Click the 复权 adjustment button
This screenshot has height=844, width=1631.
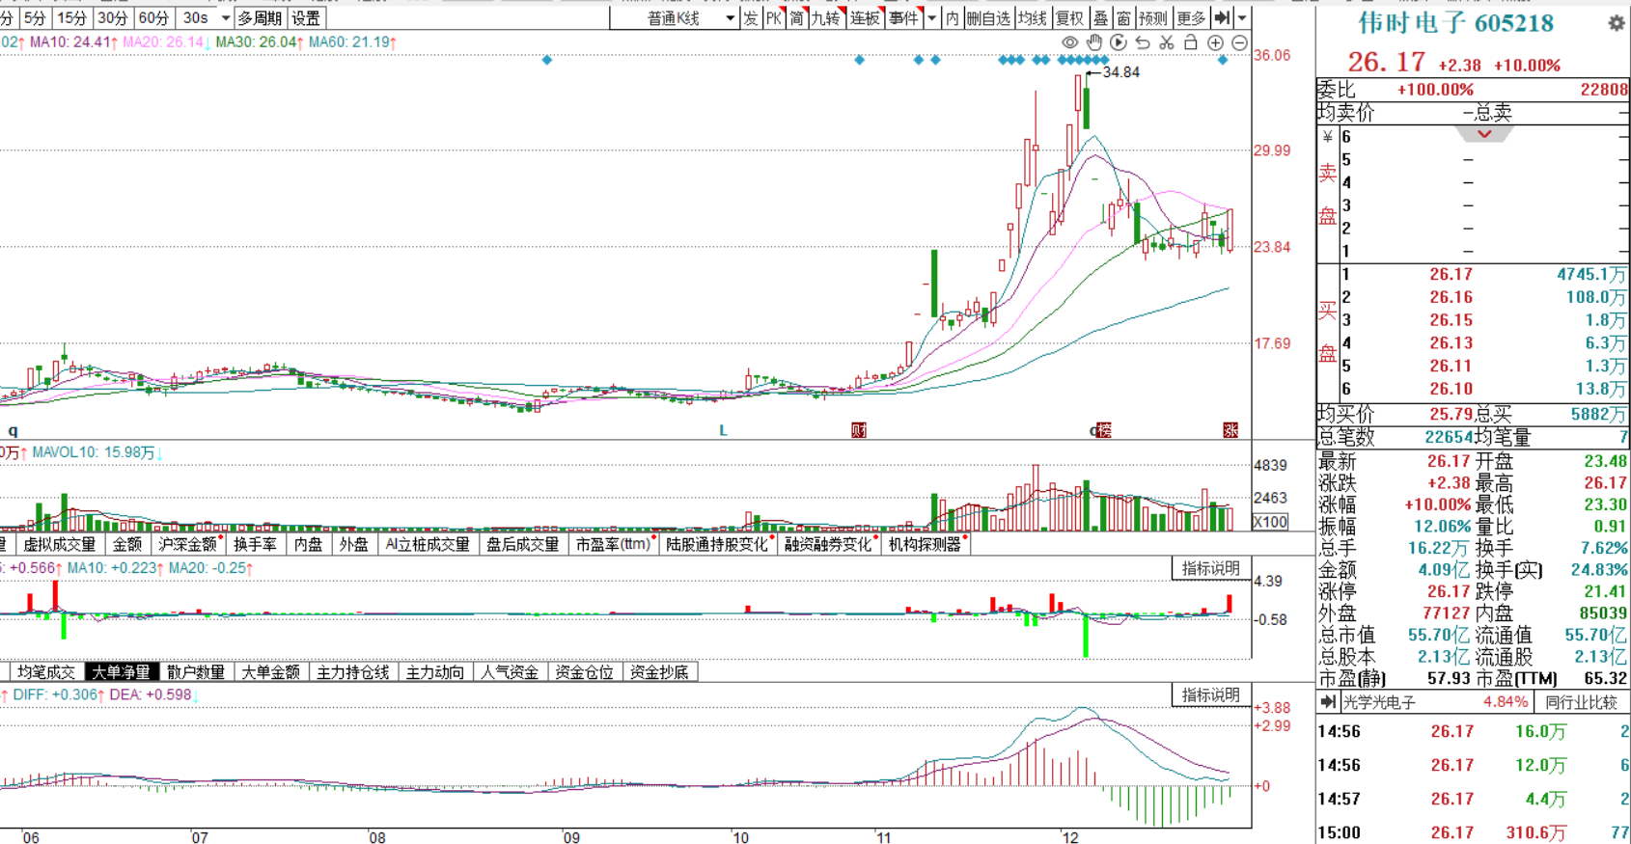coord(1069,17)
